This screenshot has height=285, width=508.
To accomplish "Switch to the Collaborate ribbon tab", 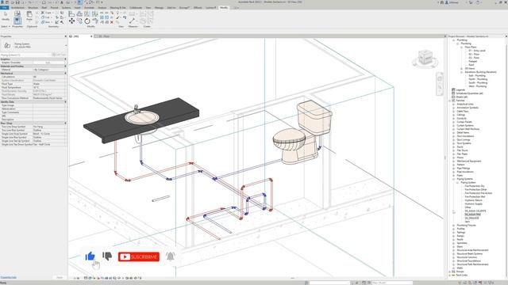I will pos(136,7).
